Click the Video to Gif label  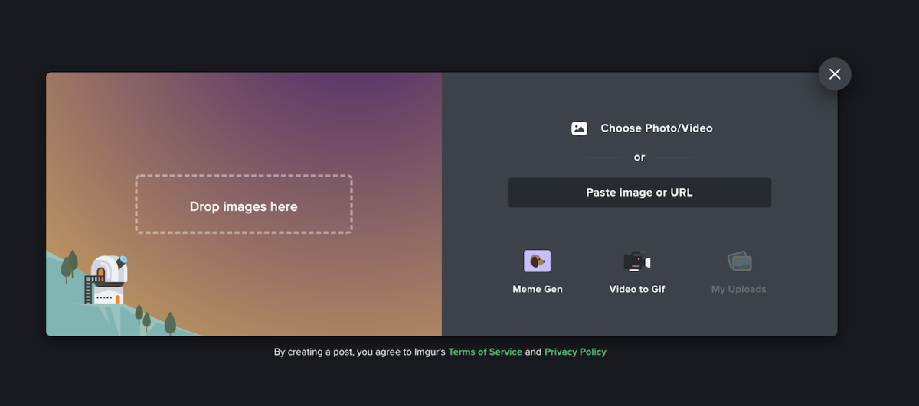637,289
